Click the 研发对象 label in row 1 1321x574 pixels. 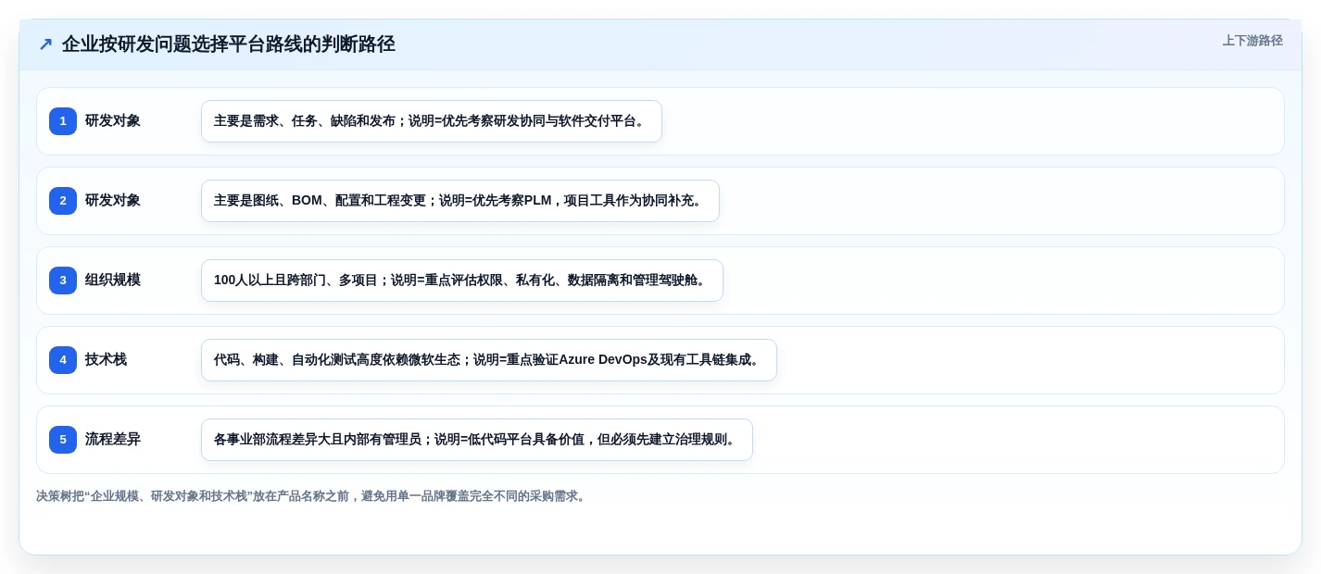(x=113, y=121)
